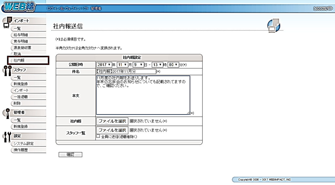Check 全員に送信(退職者除く) checkbox

pos(98,136)
